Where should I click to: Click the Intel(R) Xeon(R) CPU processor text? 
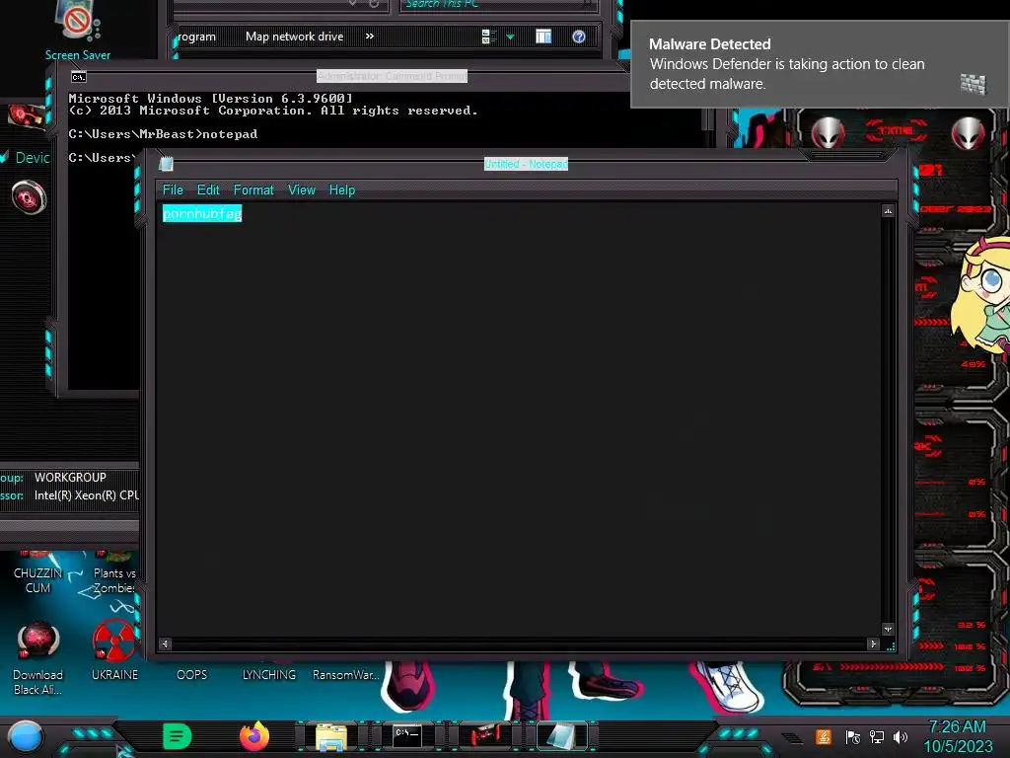(x=87, y=495)
